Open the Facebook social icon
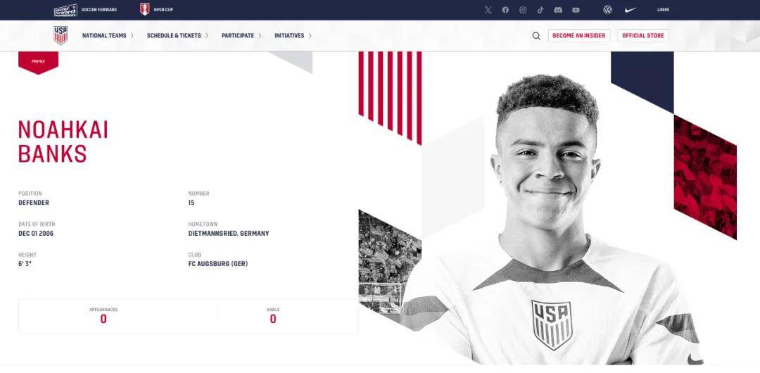Viewport: 760px width, 373px height. pos(505,10)
